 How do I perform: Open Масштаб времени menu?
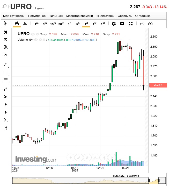point(79,16)
